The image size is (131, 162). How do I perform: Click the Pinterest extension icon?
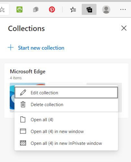point(52,9)
